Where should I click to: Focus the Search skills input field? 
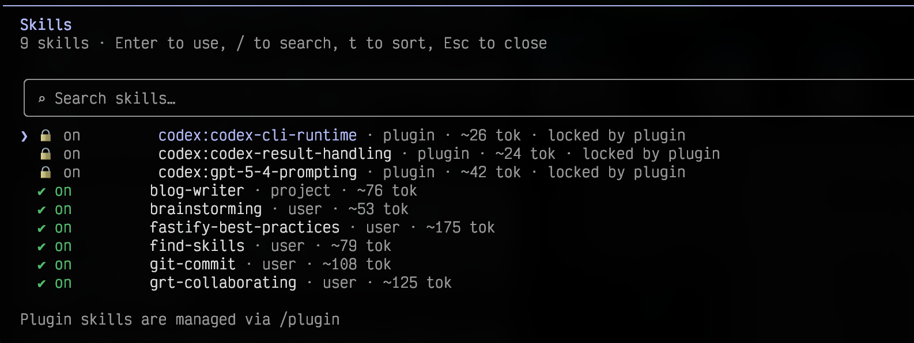point(469,98)
